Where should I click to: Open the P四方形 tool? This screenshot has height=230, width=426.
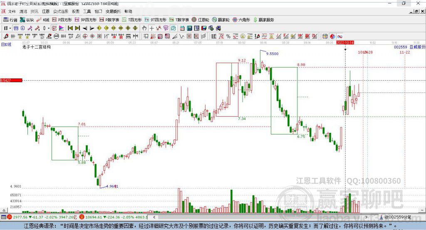pyautogui.click(x=62, y=20)
